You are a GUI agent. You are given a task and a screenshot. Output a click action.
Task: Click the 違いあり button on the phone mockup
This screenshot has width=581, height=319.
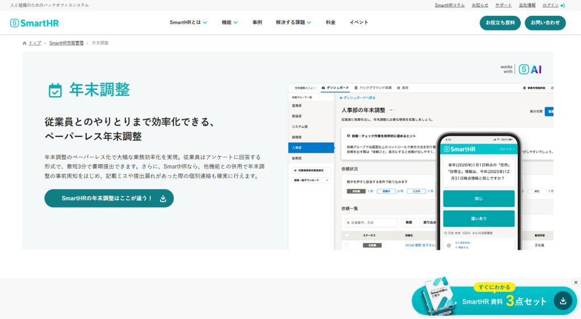point(479,219)
